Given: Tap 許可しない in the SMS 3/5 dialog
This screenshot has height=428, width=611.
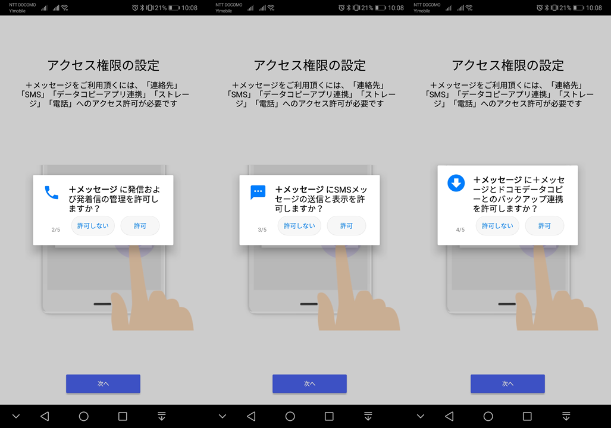Looking at the screenshot, I should point(299,226).
